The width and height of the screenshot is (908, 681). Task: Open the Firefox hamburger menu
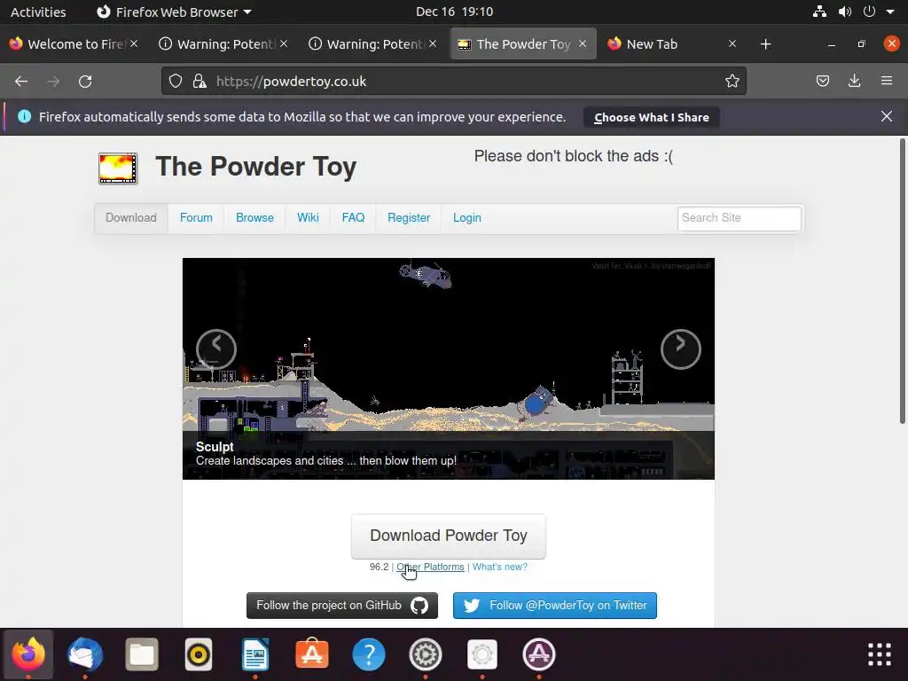tap(887, 81)
